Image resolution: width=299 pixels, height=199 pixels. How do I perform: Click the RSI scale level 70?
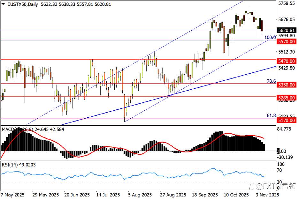click(x=280, y=170)
